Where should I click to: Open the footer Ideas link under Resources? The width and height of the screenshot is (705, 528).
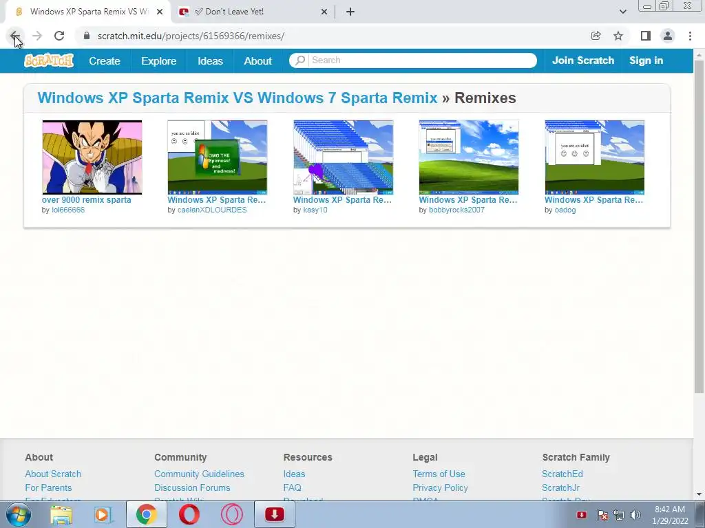coord(294,474)
